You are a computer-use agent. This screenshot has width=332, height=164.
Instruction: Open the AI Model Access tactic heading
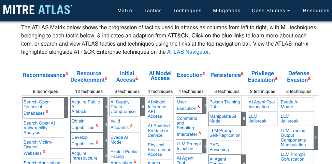click(x=160, y=76)
